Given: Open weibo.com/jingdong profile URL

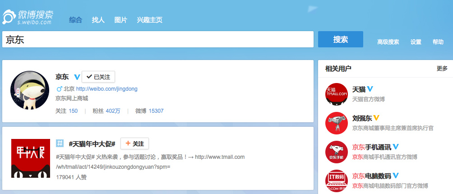Looking at the screenshot, I should (x=107, y=89).
